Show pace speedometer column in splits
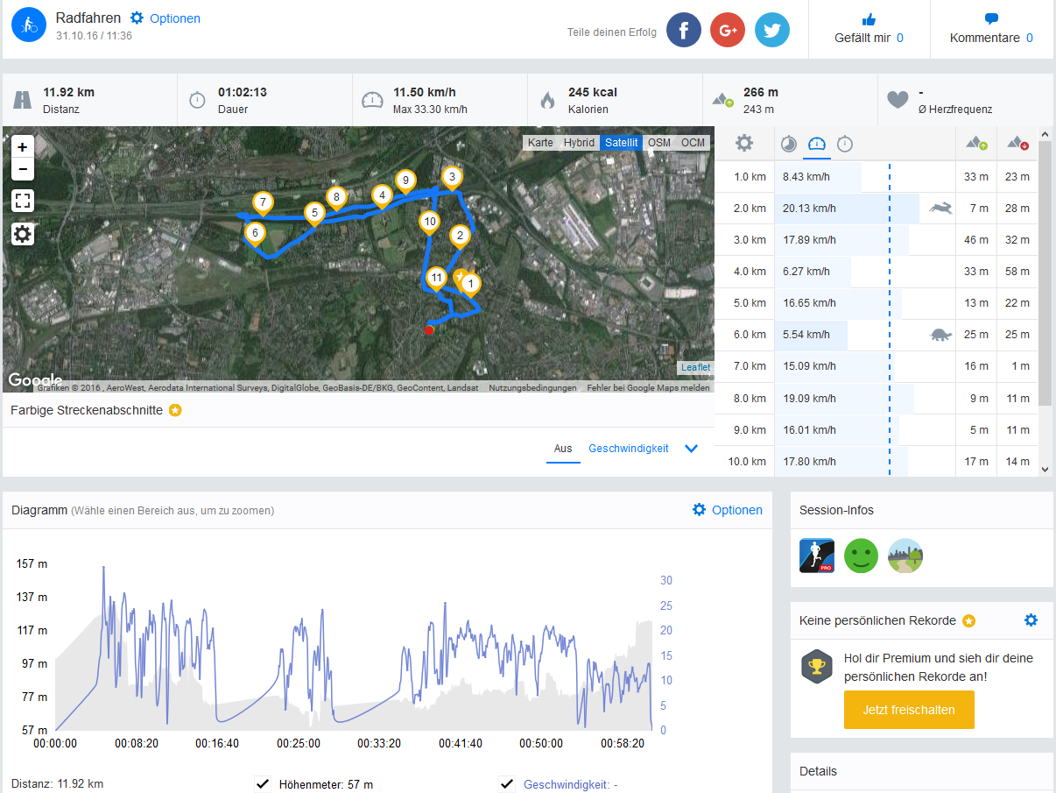The width and height of the screenshot is (1056, 793). (817, 144)
